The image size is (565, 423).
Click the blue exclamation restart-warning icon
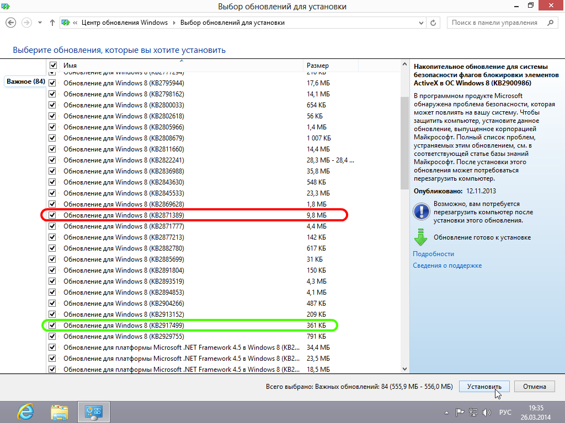421,211
